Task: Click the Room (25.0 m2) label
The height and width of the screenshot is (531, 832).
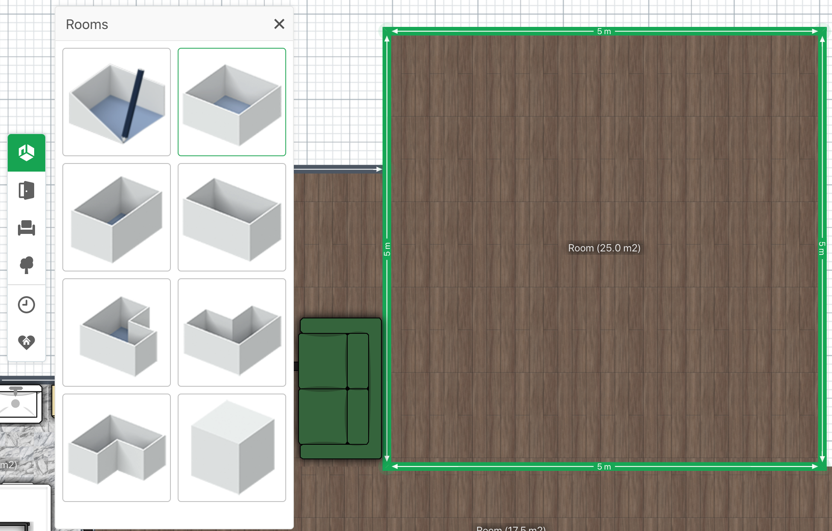Action: click(604, 248)
